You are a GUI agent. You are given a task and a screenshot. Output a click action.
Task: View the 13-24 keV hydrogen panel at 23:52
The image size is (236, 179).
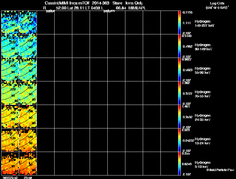(10, 140)
